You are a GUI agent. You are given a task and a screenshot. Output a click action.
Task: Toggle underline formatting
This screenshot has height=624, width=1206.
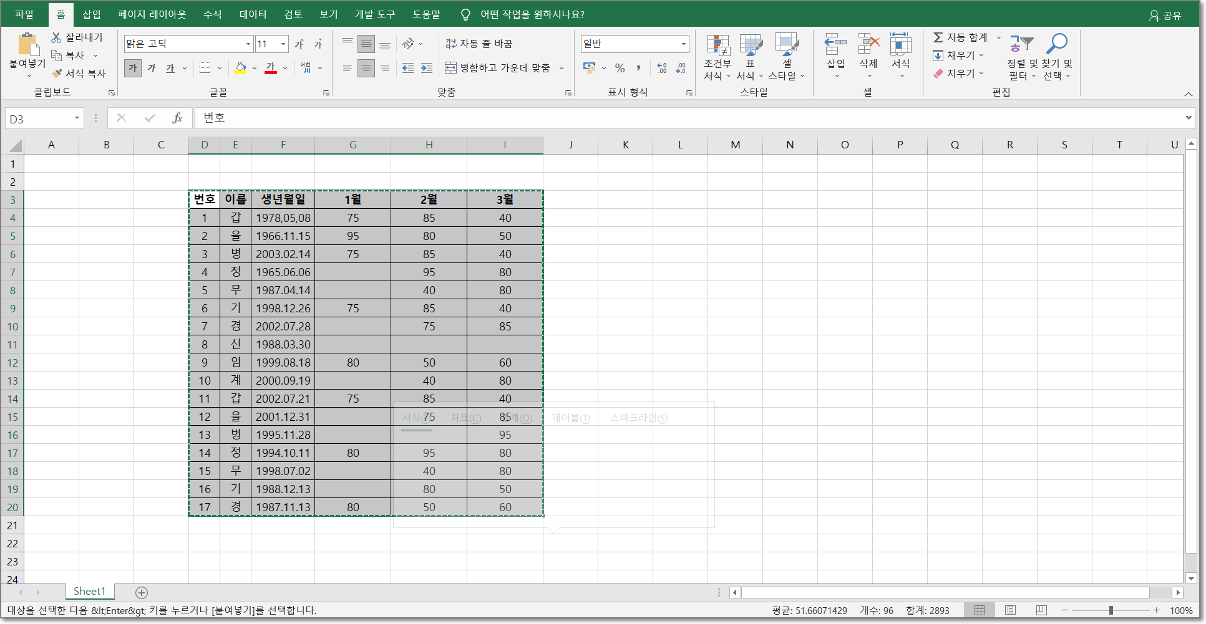point(170,68)
